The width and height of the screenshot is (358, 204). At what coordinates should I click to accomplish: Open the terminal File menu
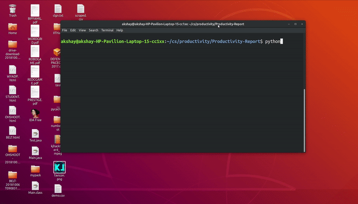click(x=64, y=30)
